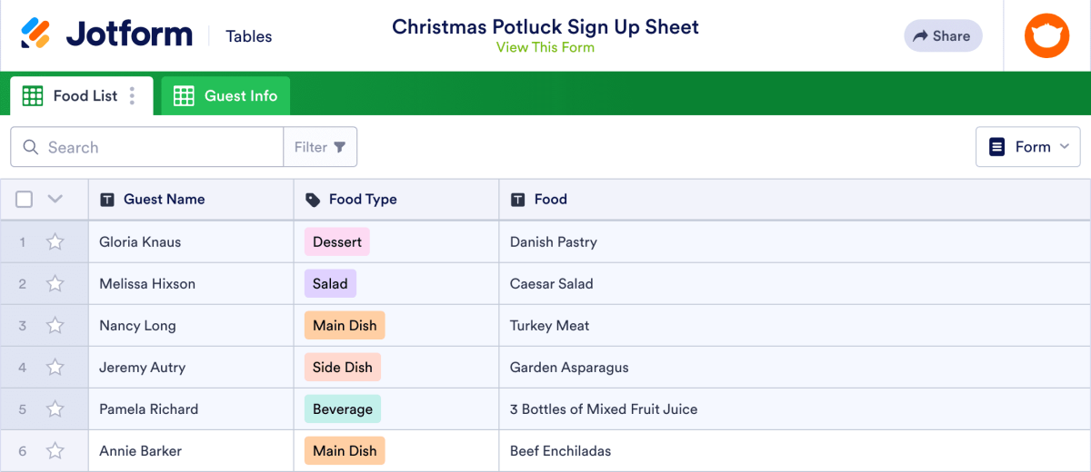Click the Guest Info table grid icon
Screen dimensions: 1091x472
click(184, 95)
